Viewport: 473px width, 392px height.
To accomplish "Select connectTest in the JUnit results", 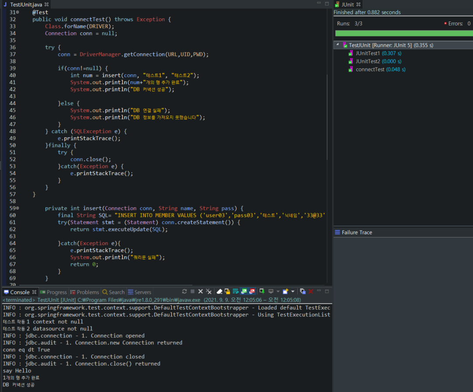I will tap(370, 70).
